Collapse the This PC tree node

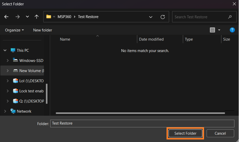(x=5, y=50)
